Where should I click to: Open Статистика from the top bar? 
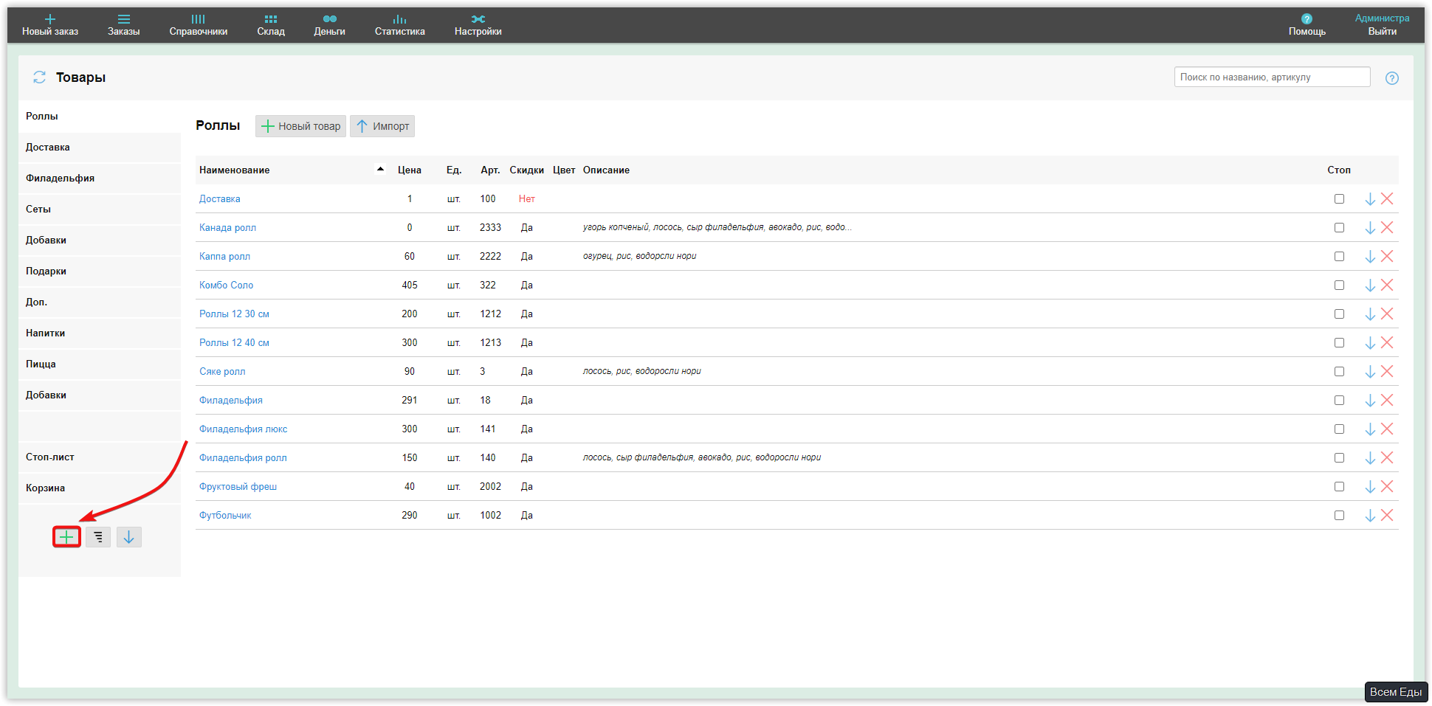click(400, 25)
